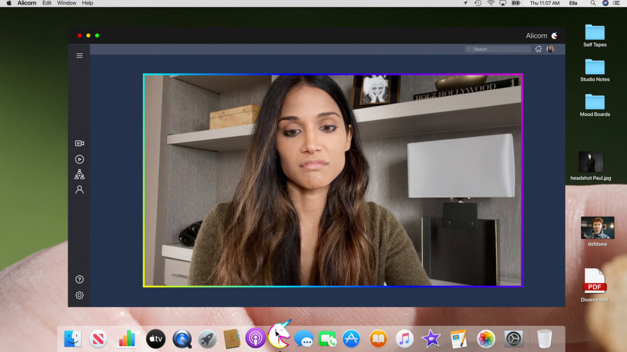Click the Alicorn unicorn logo in title bar

tap(554, 36)
